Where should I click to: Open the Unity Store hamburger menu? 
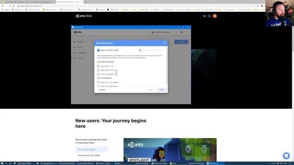204,16
